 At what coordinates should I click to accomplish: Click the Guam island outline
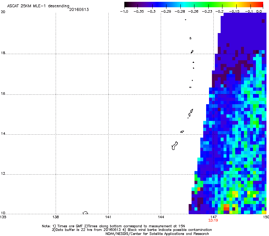174,146
